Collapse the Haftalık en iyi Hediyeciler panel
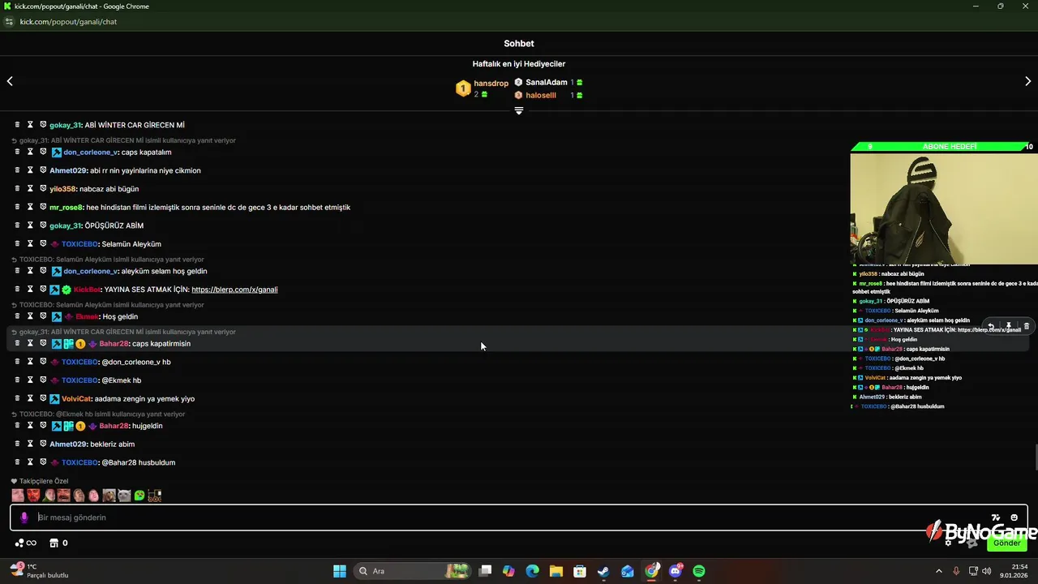The width and height of the screenshot is (1038, 584). click(519, 110)
